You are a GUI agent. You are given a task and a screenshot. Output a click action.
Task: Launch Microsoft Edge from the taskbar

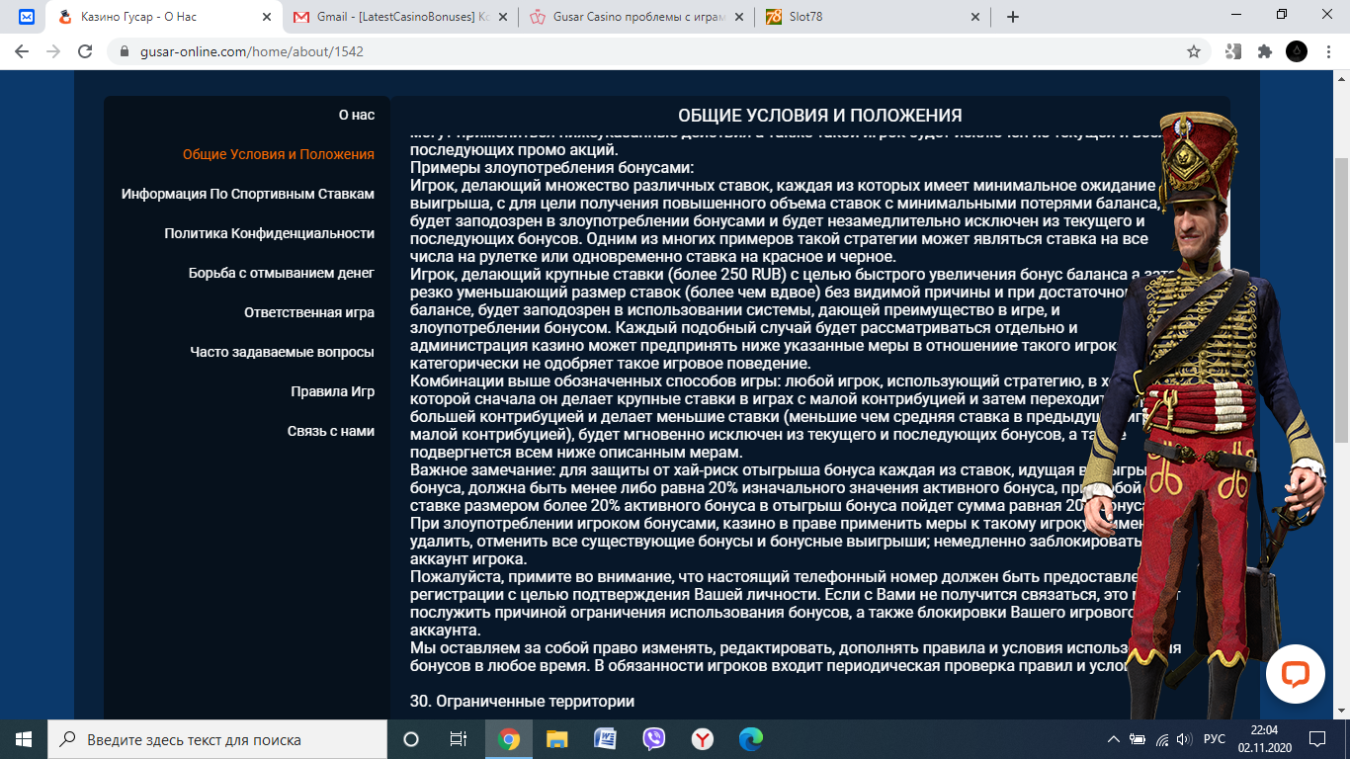tap(750, 739)
